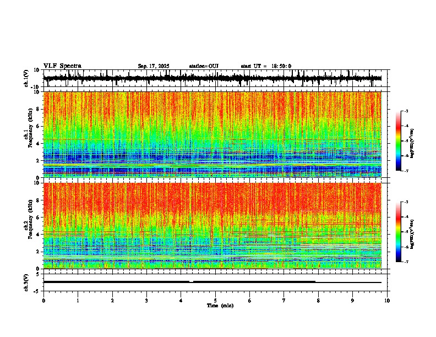Click the 'ch.3(V)' axis label
Screen dimensions: 436x337
[26, 282]
